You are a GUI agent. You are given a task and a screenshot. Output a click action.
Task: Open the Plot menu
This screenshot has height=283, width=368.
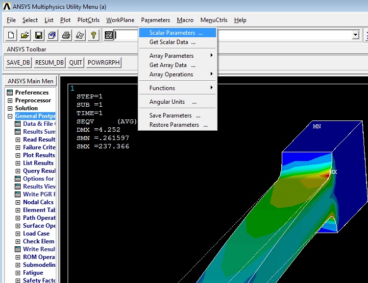pos(65,20)
